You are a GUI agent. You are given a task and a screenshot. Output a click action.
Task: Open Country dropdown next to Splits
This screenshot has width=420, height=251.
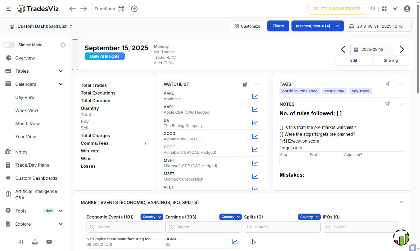coord(309,217)
